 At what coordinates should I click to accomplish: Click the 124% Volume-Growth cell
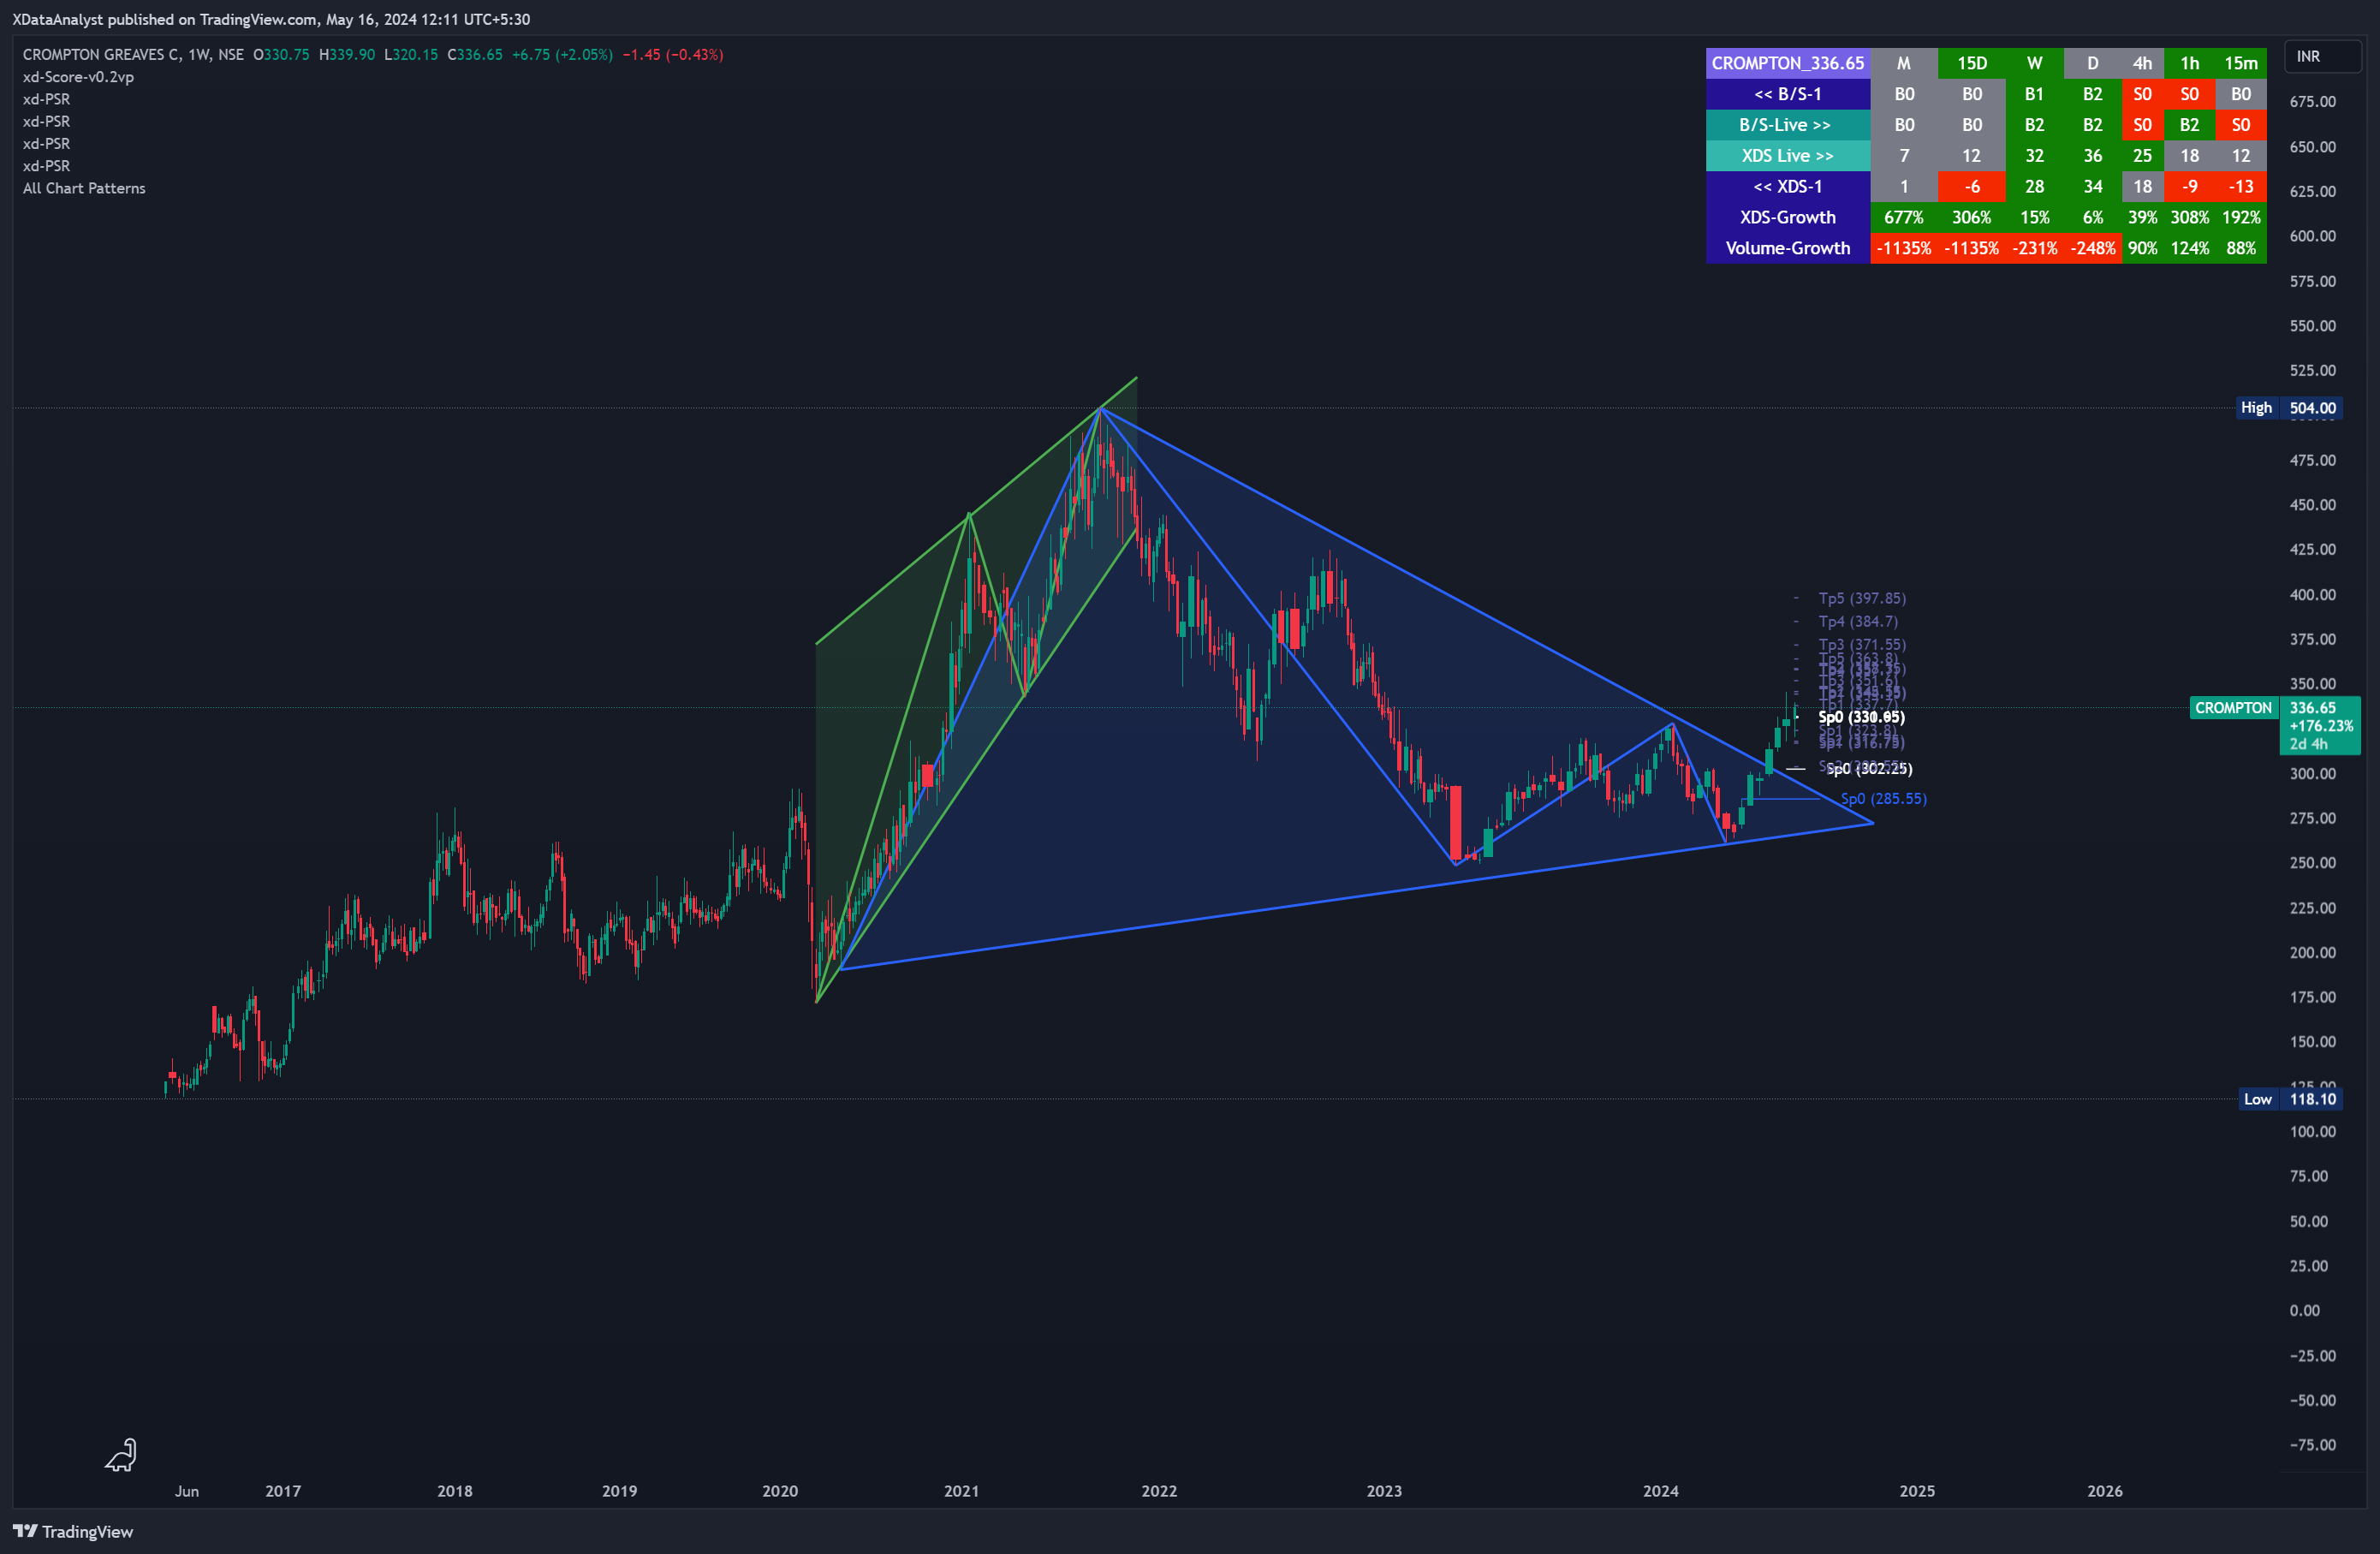coord(2189,248)
